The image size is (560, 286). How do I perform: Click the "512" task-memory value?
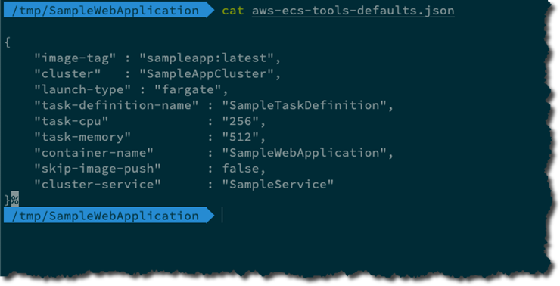pyautogui.click(x=241, y=137)
